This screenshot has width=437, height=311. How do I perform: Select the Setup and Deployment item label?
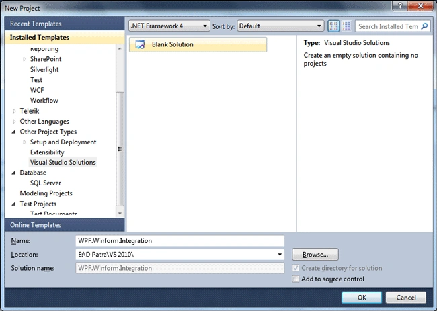point(63,142)
